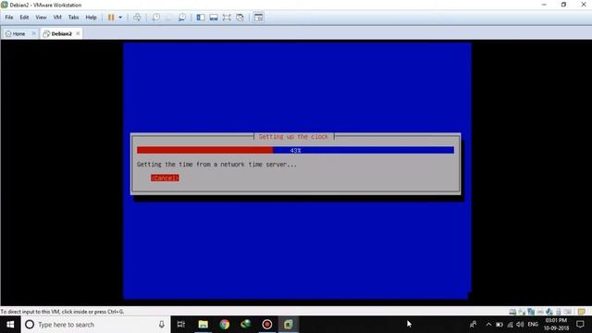The width and height of the screenshot is (592, 333).
Task: Click the battery status tray icon
Action: point(499,325)
